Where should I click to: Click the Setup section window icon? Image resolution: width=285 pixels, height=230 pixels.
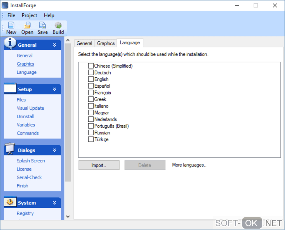(10, 88)
